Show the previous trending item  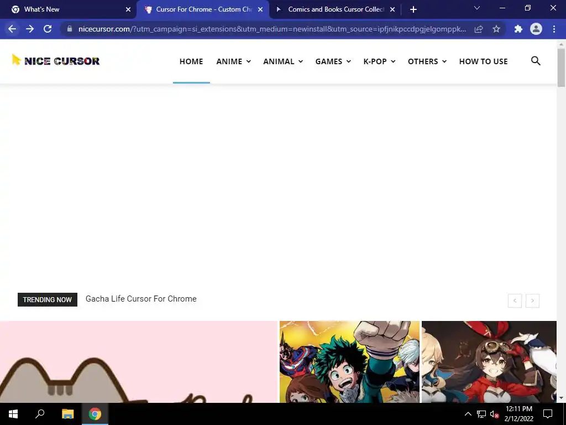515,300
